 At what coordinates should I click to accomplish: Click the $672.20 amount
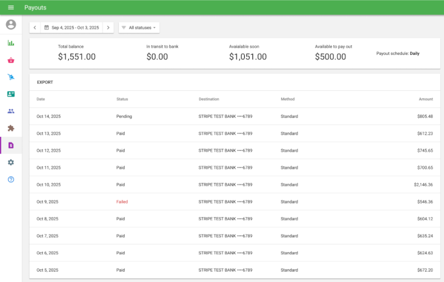coord(425,270)
